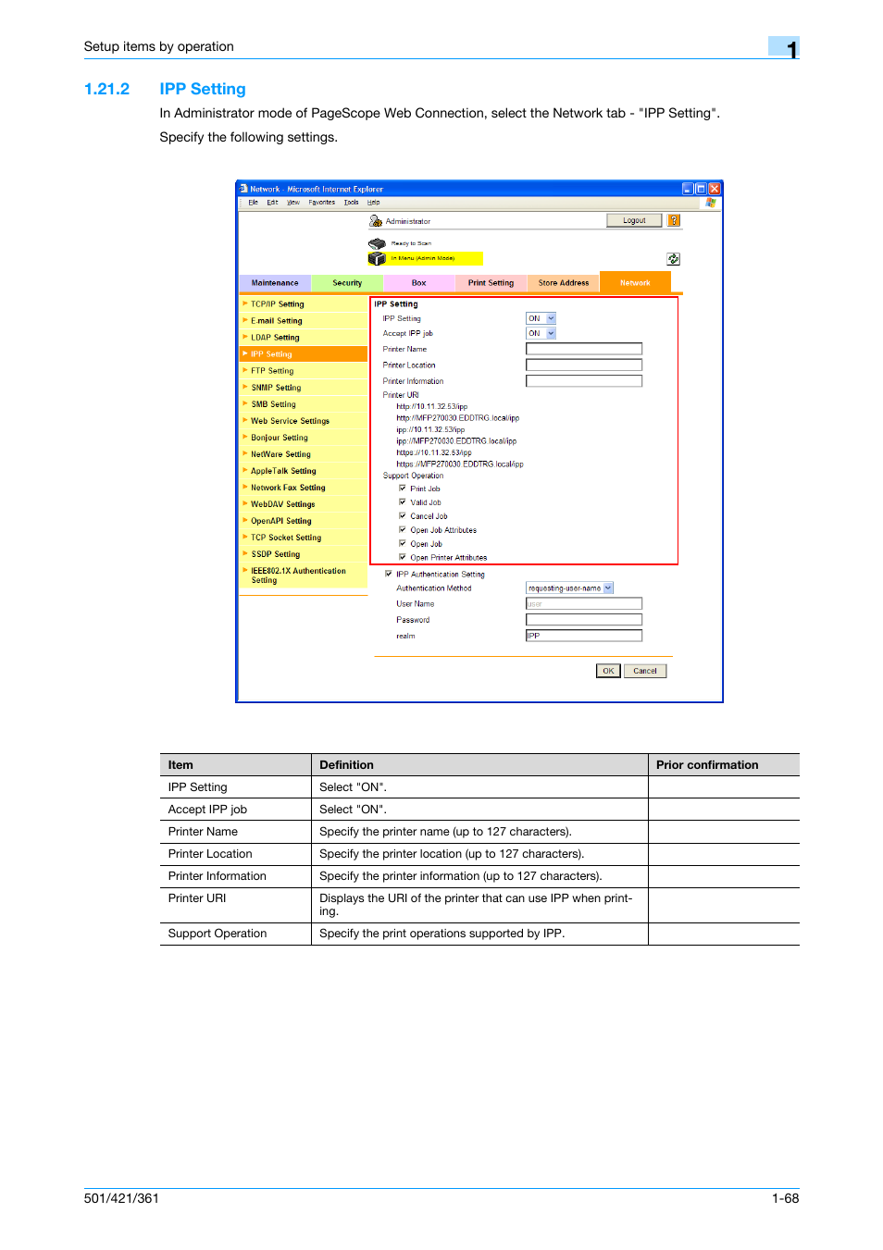The width and height of the screenshot is (883, 1250).
Task: Toggle the Open Job checkbox
Action: coord(403,544)
